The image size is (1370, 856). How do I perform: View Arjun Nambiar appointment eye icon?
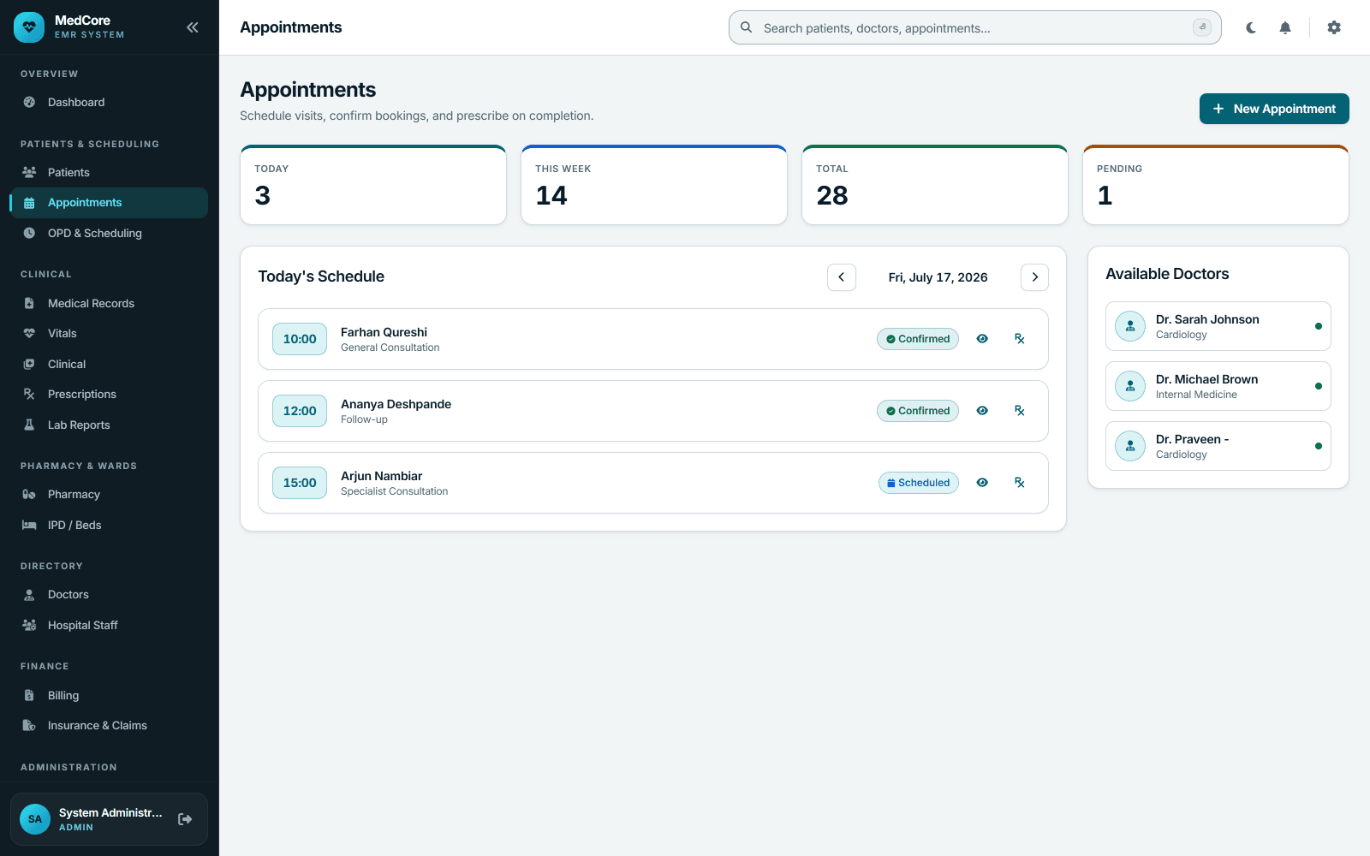982,483
